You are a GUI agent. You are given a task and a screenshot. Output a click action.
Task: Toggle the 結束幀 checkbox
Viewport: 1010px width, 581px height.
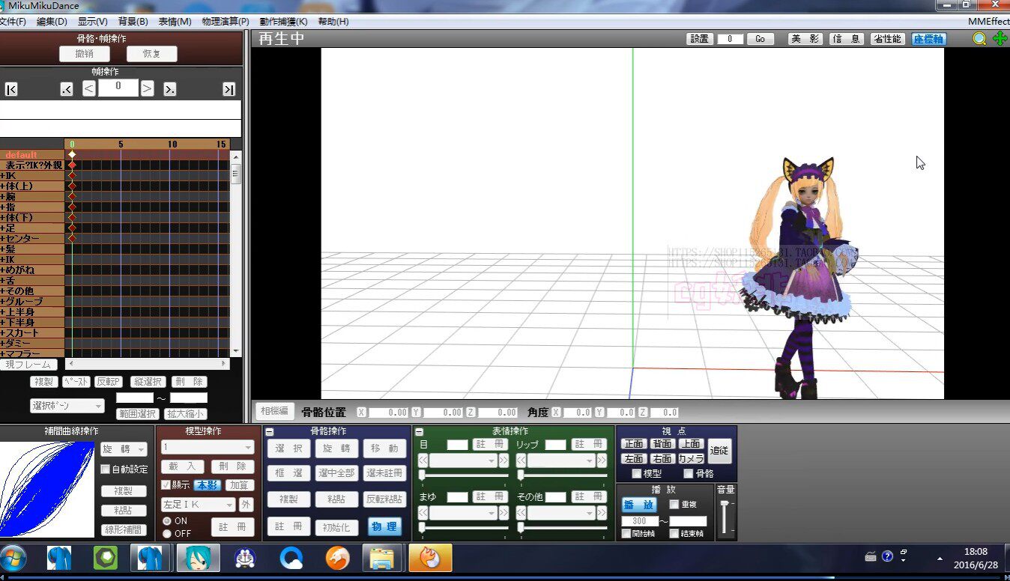(x=674, y=534)
